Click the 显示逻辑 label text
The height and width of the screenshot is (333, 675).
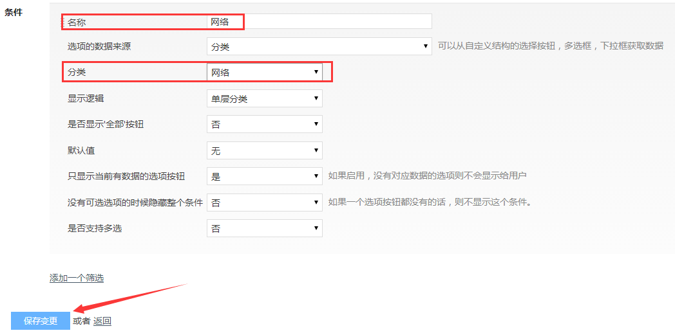click(86, 98)
